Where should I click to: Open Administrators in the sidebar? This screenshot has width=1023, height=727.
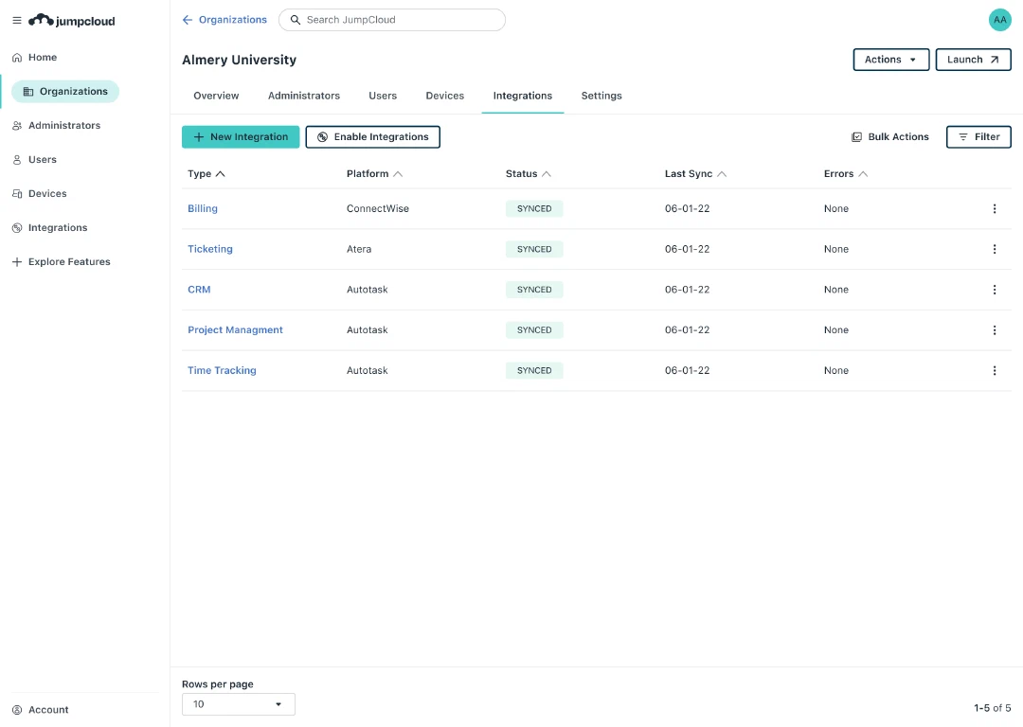point(57,125)
